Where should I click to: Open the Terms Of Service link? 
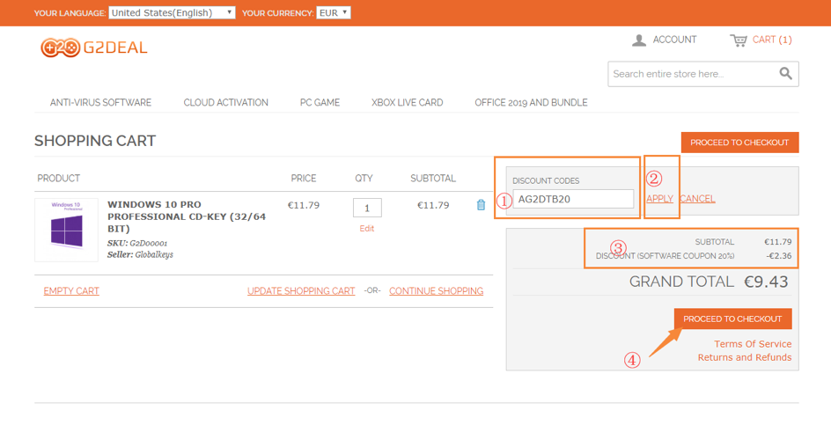click(x=753, y=344)
